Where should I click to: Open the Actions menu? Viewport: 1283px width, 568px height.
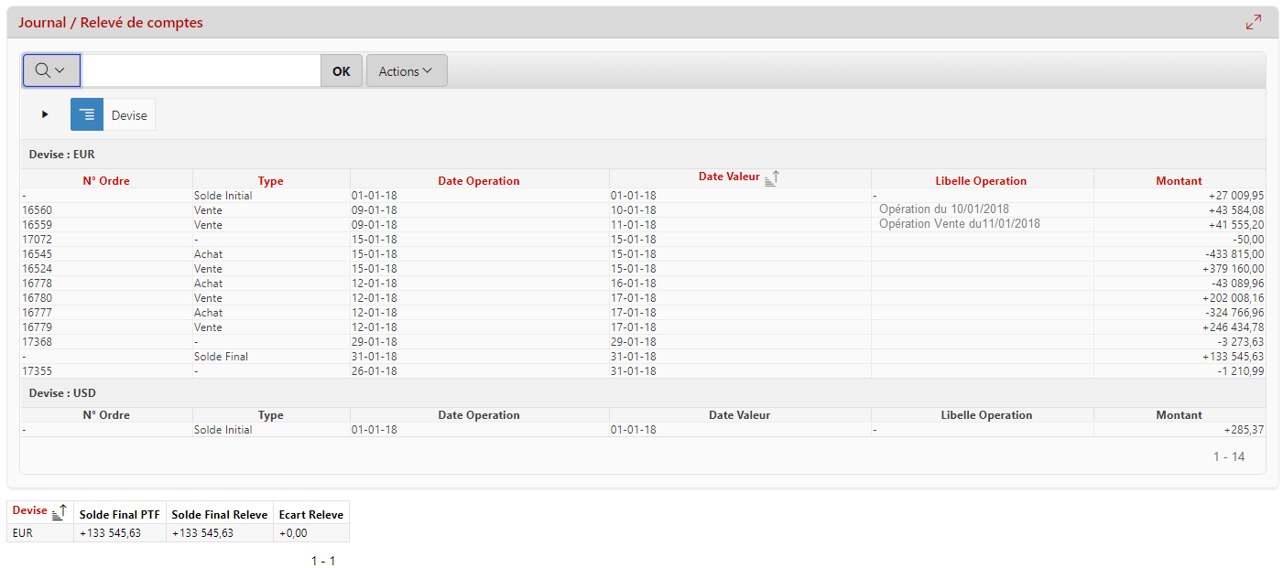click(x=406, y=71)
